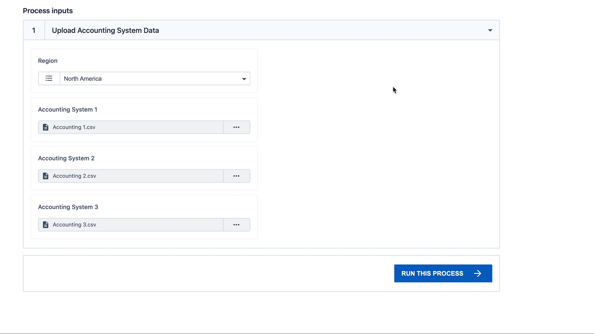
Task: Click the Upload Accounting System Data title
Action: [x=105, y=30]
